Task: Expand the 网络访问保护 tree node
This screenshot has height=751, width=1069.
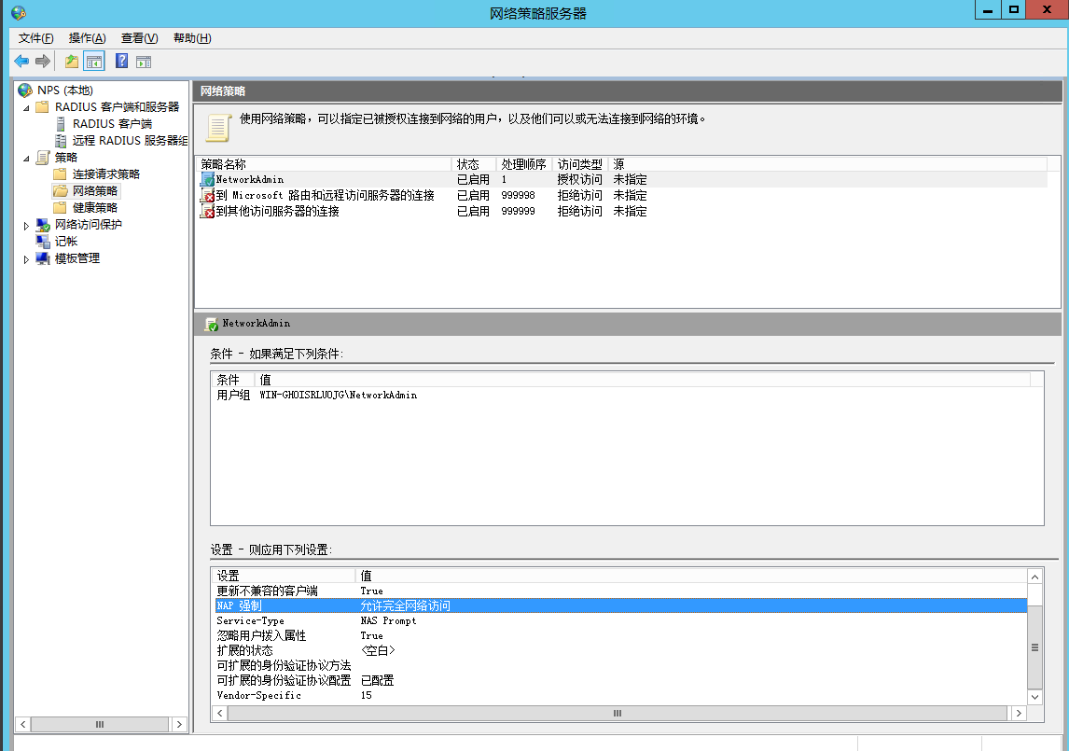Action: (x=26, y=226)
